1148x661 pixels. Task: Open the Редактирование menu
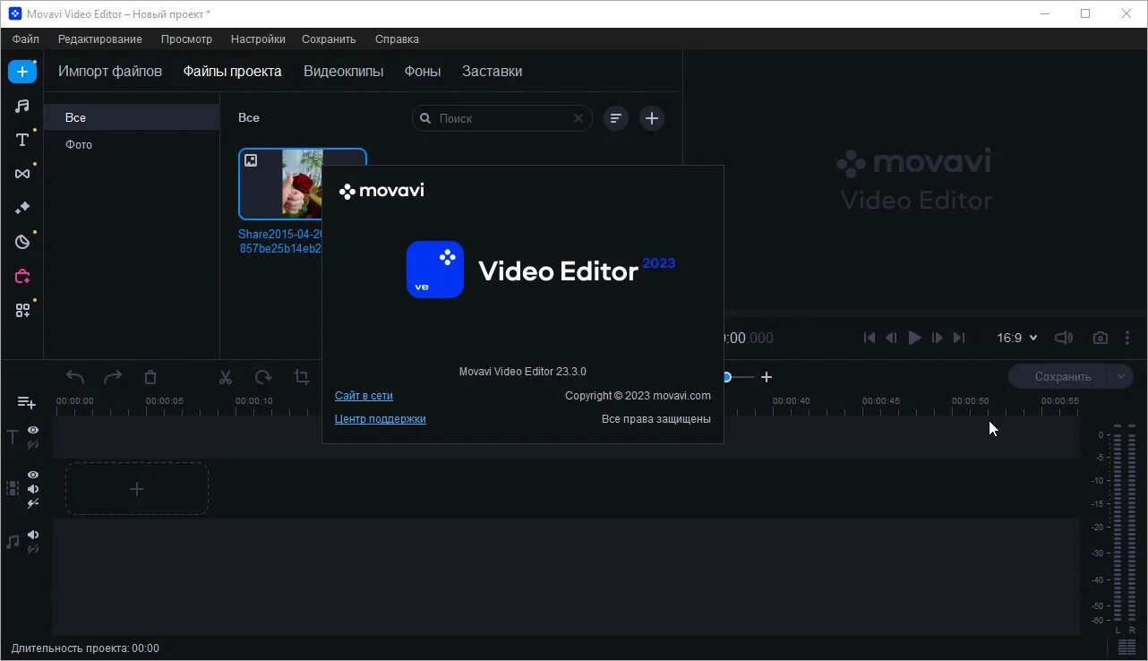(100, 39)
